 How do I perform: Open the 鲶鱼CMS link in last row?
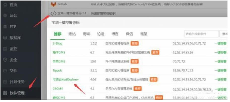[59, 97]
